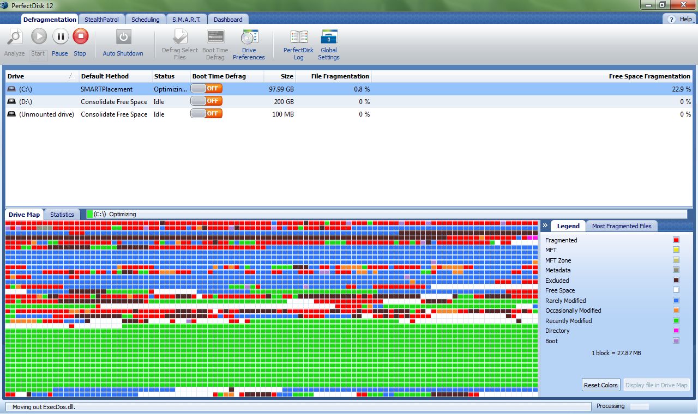
Task: Switch to the Scheduling tab
Action: 146,20
